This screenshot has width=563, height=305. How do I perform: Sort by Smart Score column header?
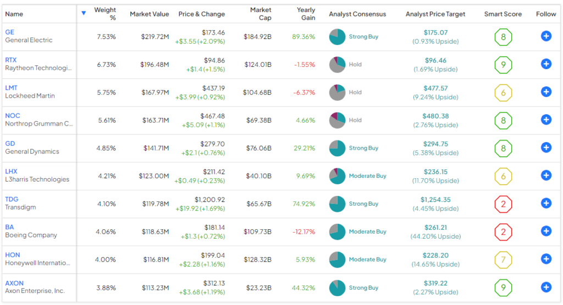click(503, 14)
